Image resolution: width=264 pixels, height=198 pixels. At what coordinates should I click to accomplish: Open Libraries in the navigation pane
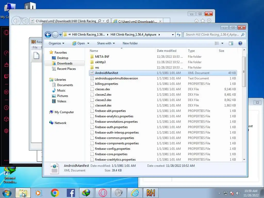[x=60, y=79]
